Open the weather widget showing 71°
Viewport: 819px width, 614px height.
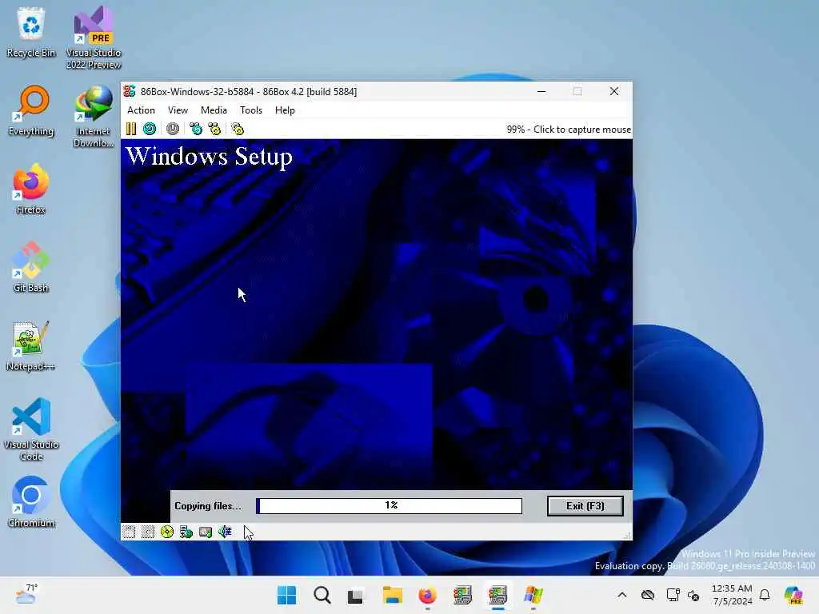(x=26, y=595)
